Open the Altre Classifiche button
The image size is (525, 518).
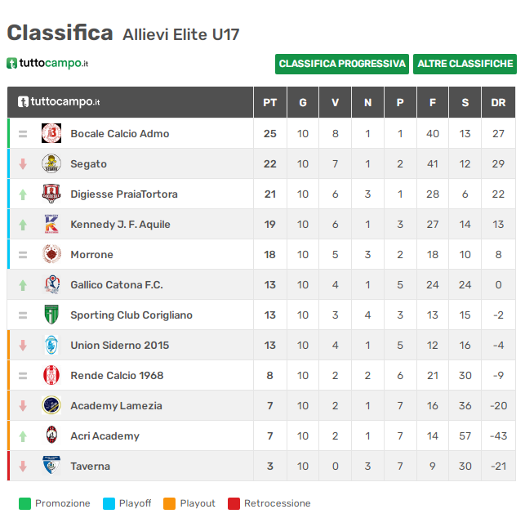click(465, 64)
